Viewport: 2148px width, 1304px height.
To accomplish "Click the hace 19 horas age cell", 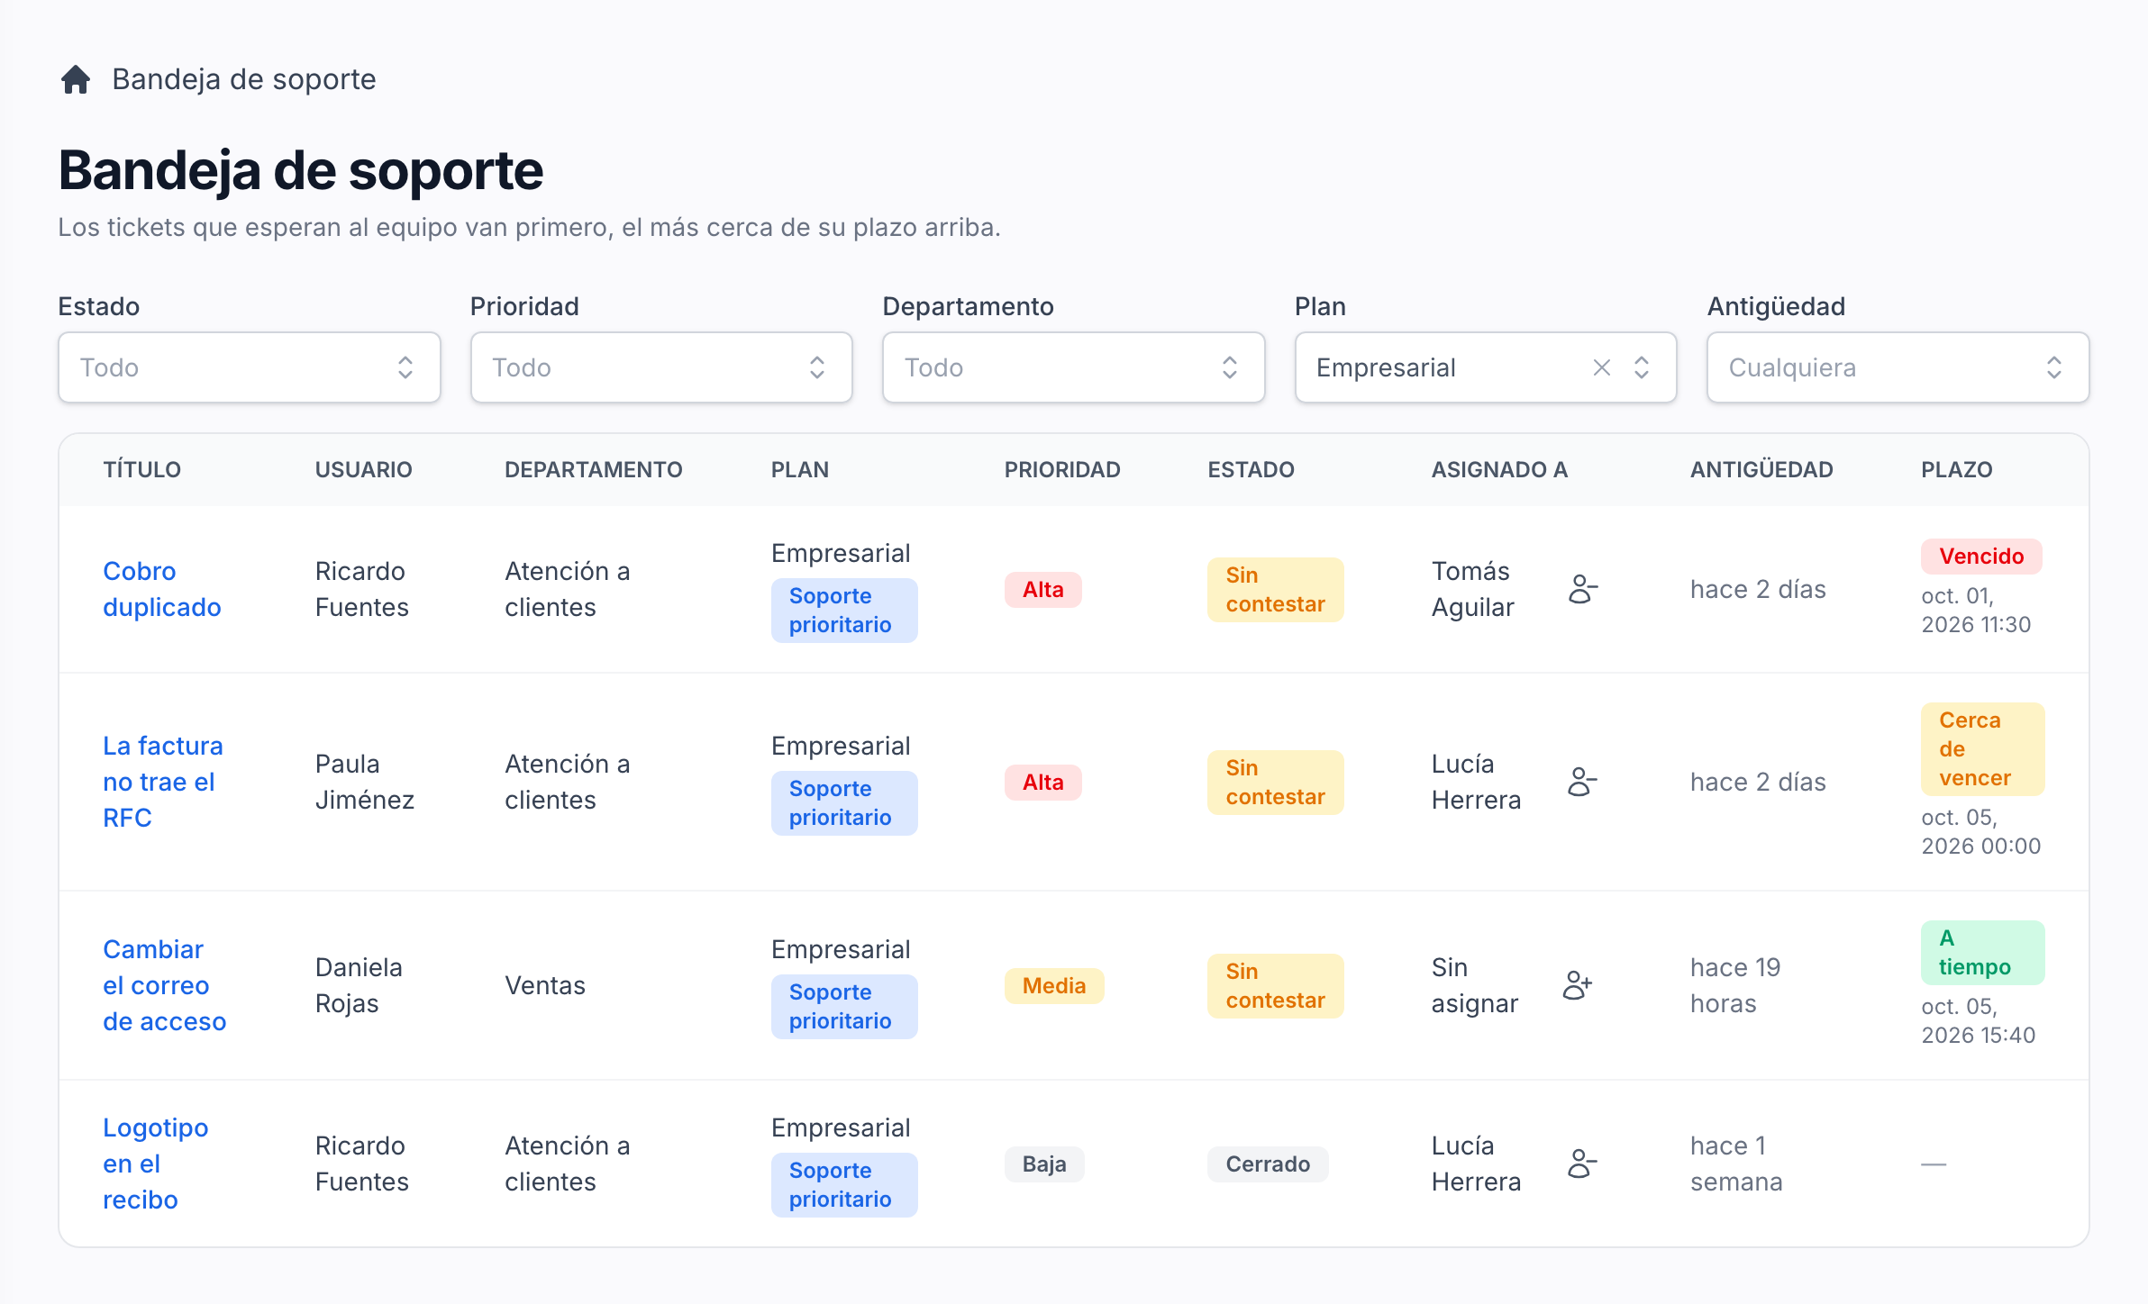I will pos(1735,985).
